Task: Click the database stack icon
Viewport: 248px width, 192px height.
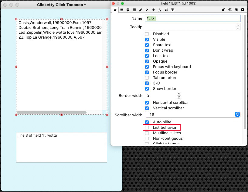Action: tap(128, 10)
